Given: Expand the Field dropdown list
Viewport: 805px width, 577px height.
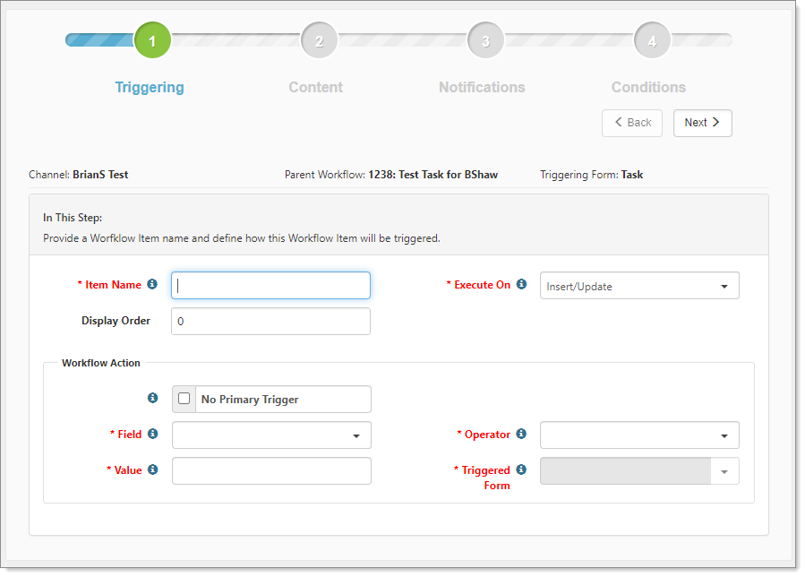Looking at the screenshot, I should coord(271,435).
